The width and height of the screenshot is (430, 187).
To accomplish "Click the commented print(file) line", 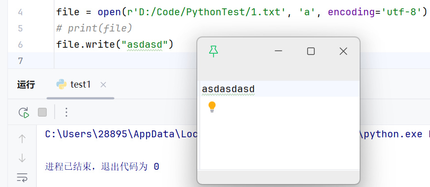I will point(94,28).
